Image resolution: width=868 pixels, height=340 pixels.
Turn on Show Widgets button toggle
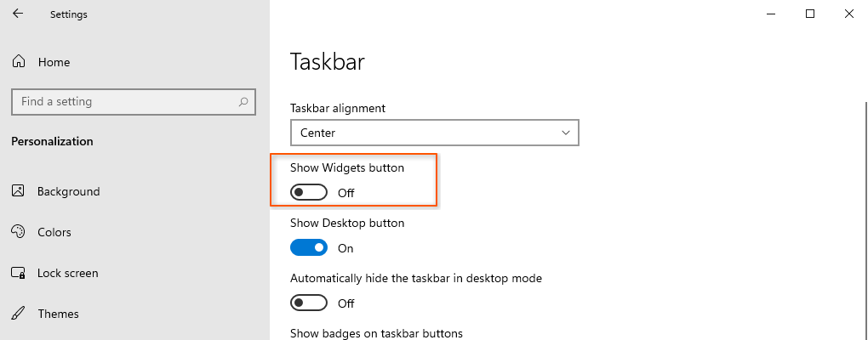(x=309, y=193)
